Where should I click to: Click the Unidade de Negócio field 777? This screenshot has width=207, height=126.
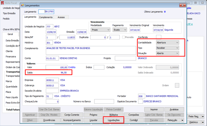tap(49, 26)
